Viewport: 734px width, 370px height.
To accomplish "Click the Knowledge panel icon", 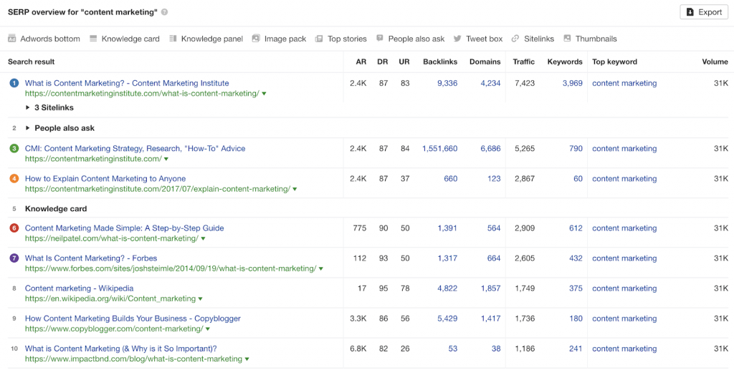I will click(173, 39).
